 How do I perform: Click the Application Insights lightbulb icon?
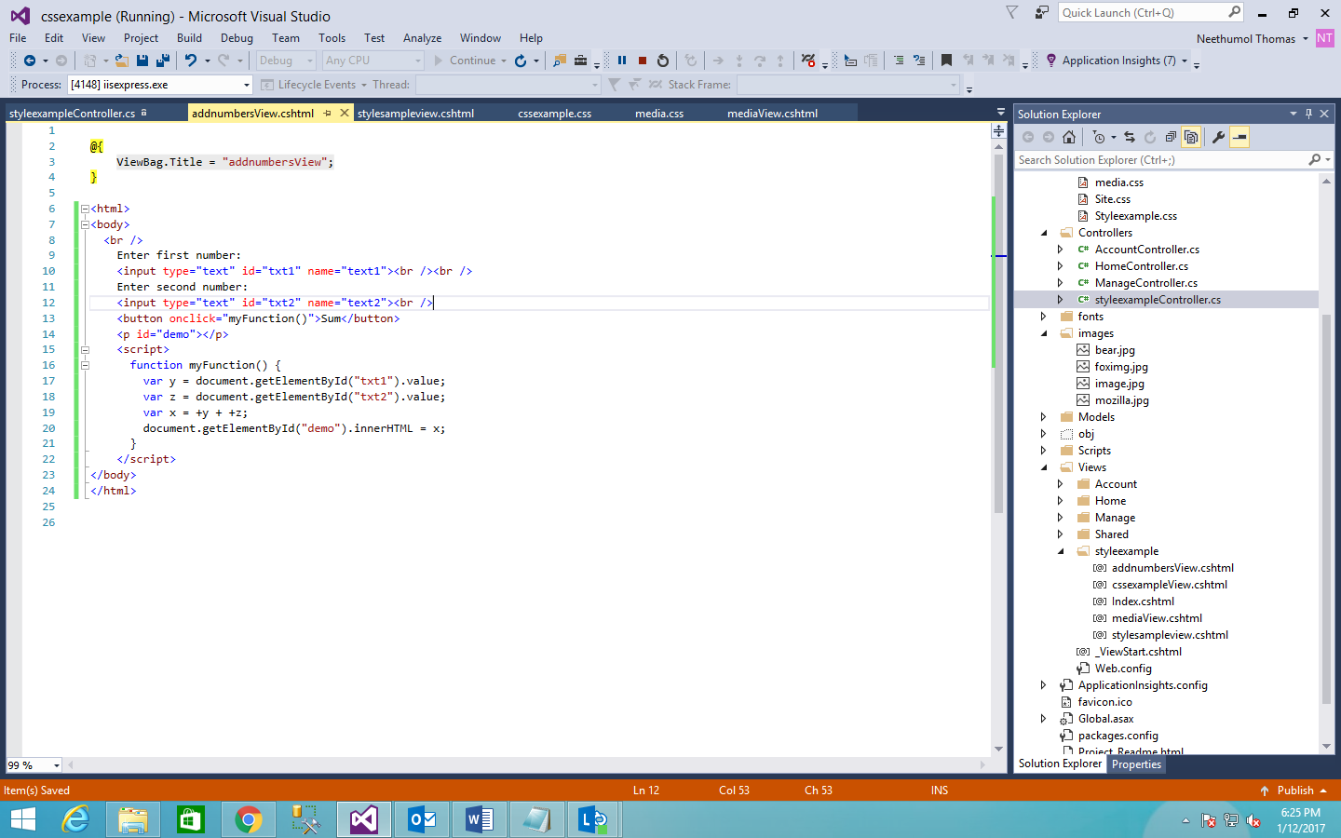(x=1051, y=61)
